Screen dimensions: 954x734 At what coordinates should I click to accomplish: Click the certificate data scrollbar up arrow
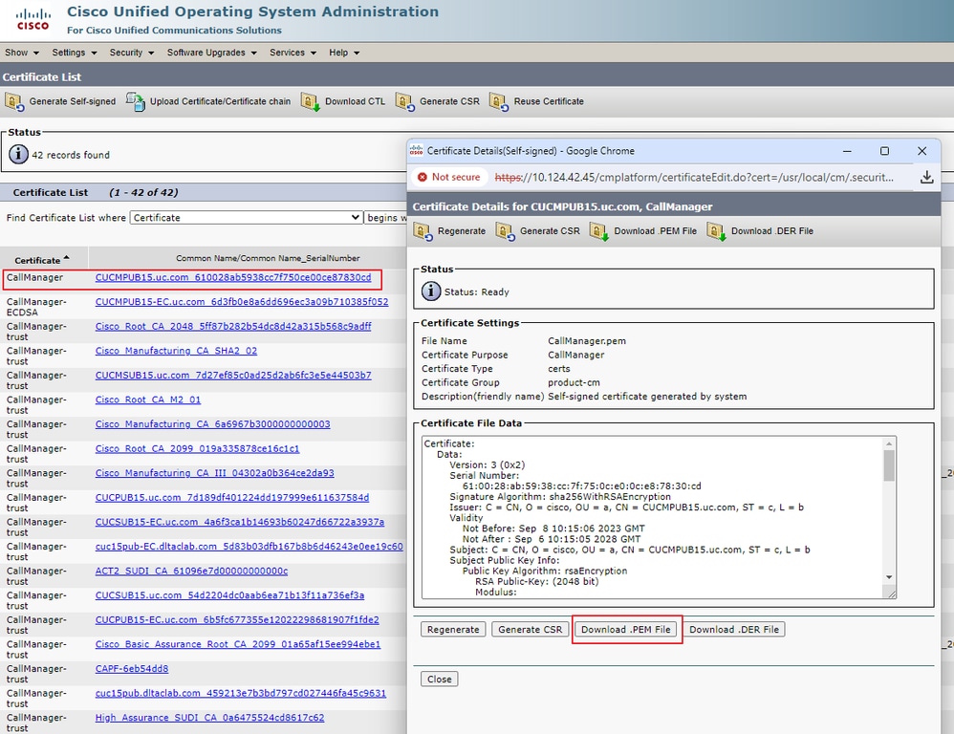click(889, 443)
